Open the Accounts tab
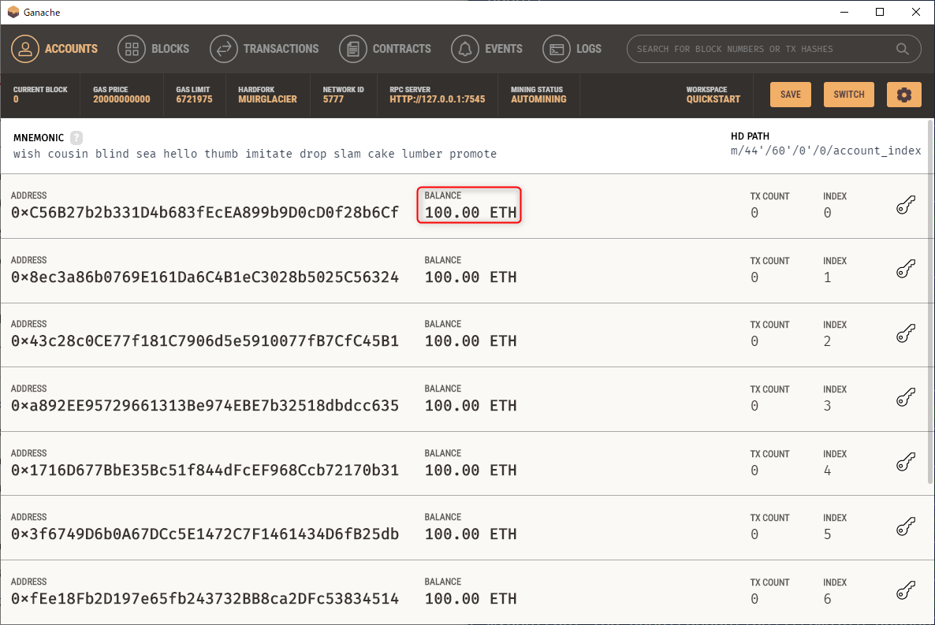This screenshot has height=625, width=935. tap(54, 49)
